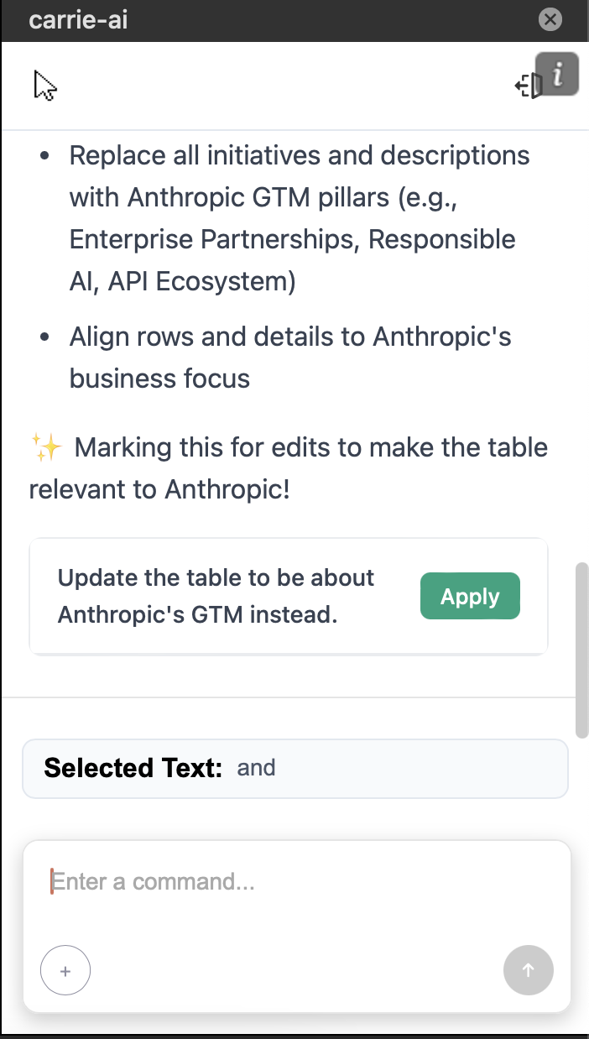
Task: Click the vertical scrollbar thumb
Action: tap(582, 650)
